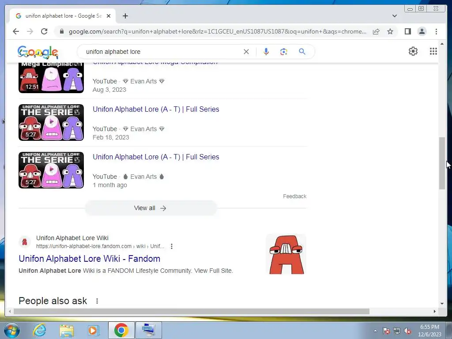Open Windows Media Player from taskbar
The image size is (452, 339).
93,330
